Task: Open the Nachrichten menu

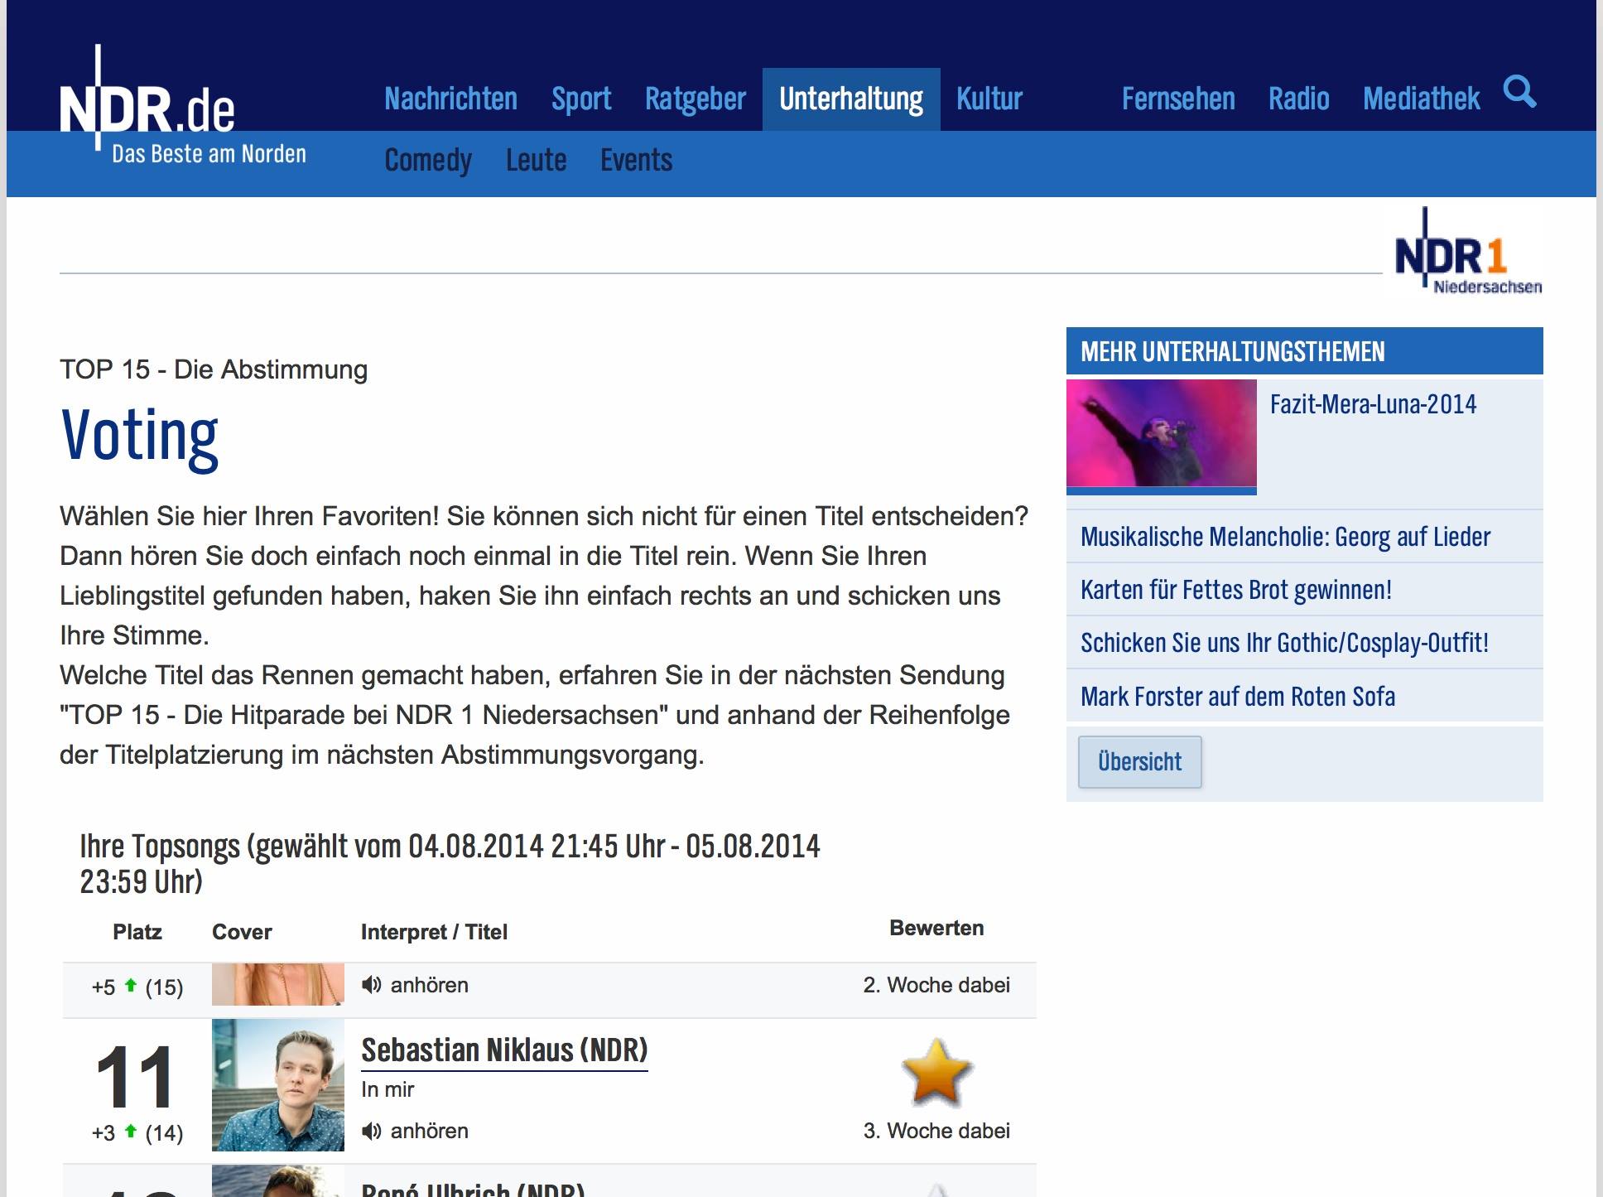Action: (x=450, y=99)
